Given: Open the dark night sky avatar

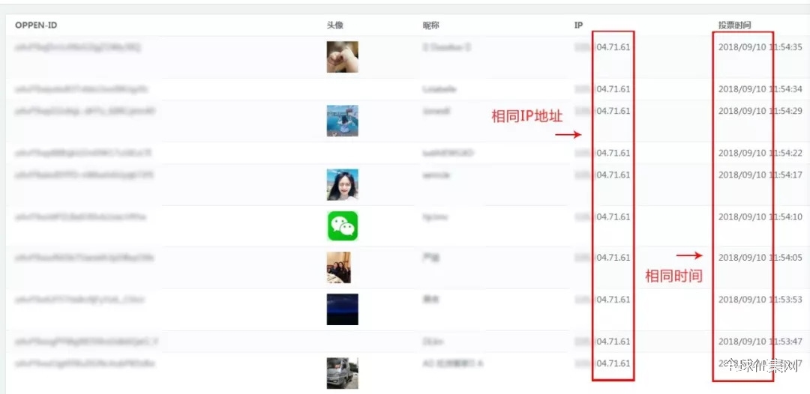Looking at the screenshot, I should [x=343, y=309].
